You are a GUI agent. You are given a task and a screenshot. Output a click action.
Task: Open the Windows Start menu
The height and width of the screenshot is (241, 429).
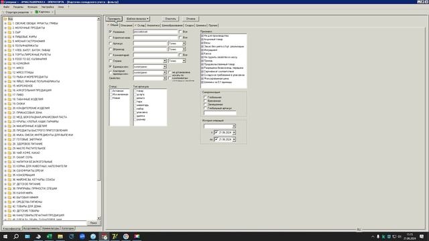tap(5, 236)
